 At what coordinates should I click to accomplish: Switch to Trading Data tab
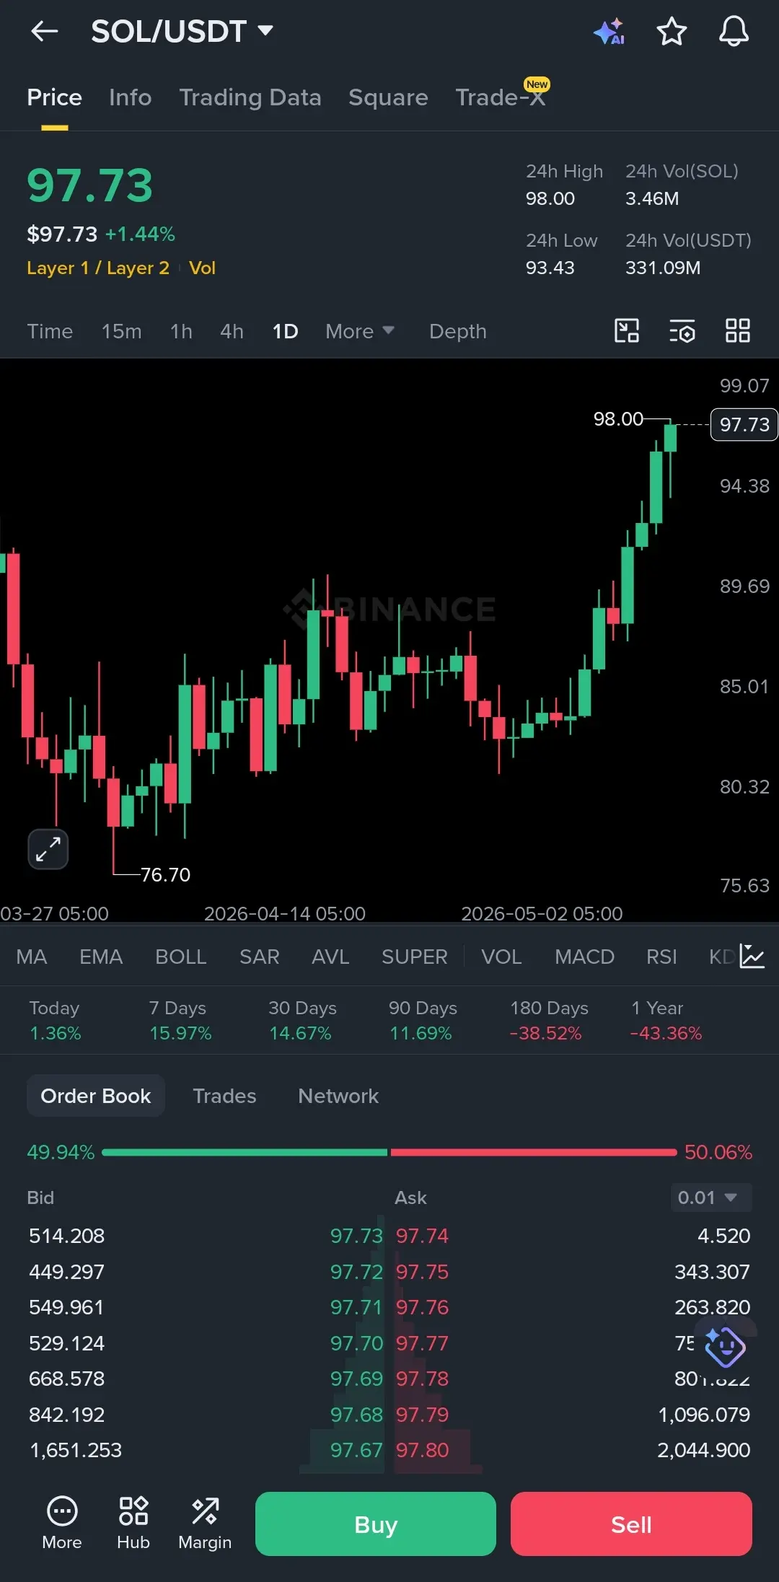pyautogui.click(x=250, y=97)
